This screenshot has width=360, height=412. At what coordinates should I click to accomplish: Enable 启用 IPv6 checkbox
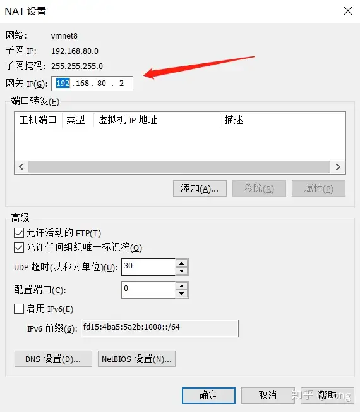(19, 309)
